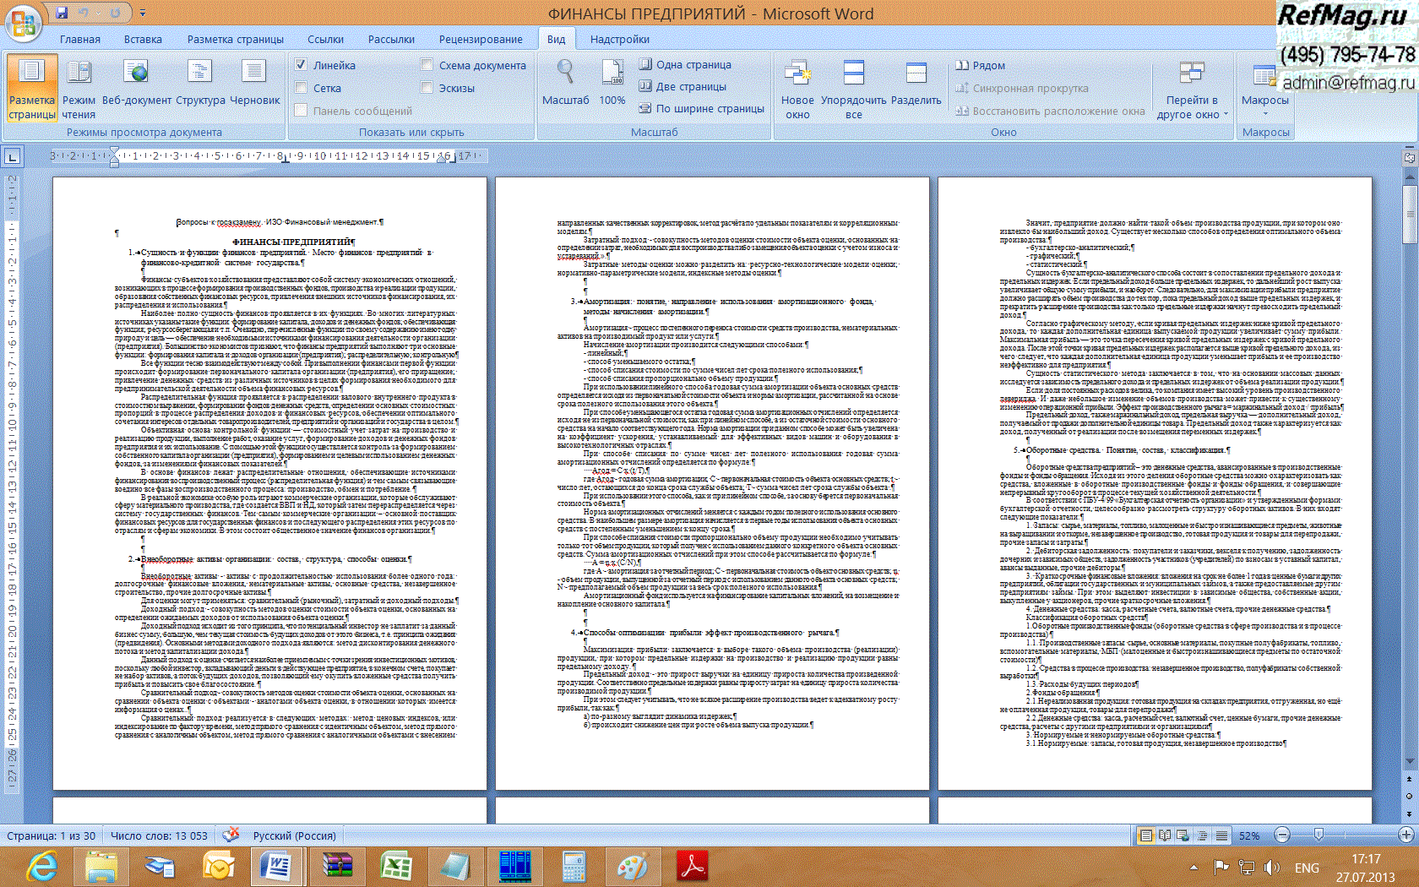
Task: Enable the Схема документа checkbox
Action: (427, 65)
